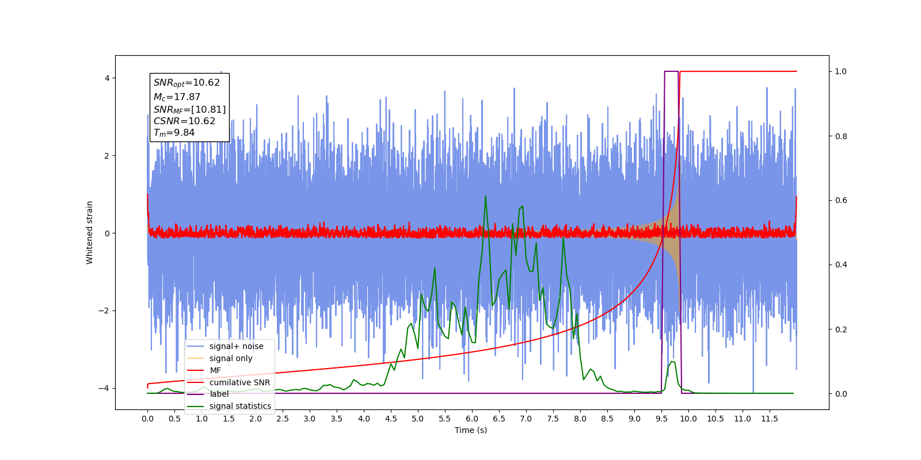Click the SNRopt=10.62 annotation text
The width and height of the screenshot is (921, 460).
pyautogui.click(x=187, y=83)
